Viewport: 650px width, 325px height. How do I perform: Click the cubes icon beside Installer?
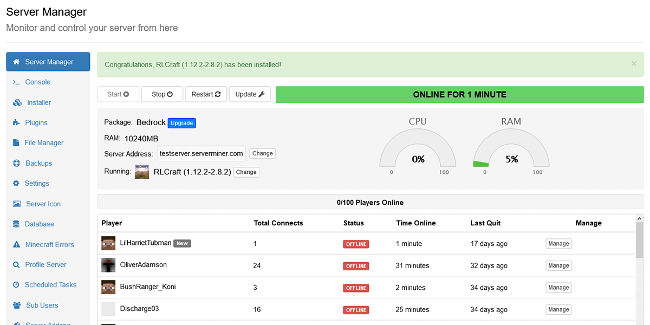click(17, 102)
